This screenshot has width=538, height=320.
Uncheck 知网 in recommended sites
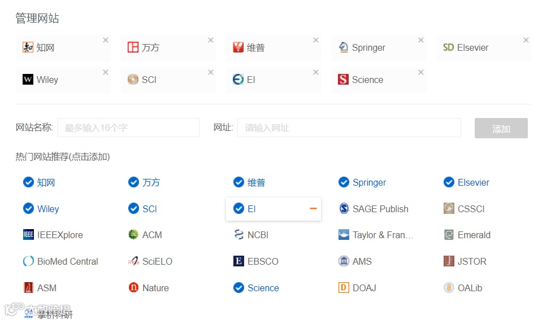pyautogui.click(x=28, y=182)
